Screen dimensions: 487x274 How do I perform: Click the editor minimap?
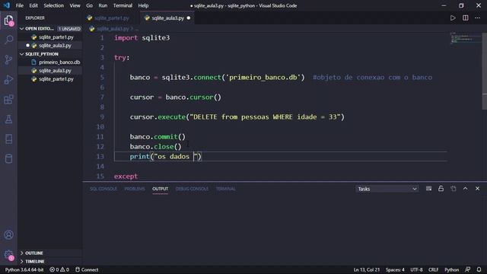coord(465,39)
